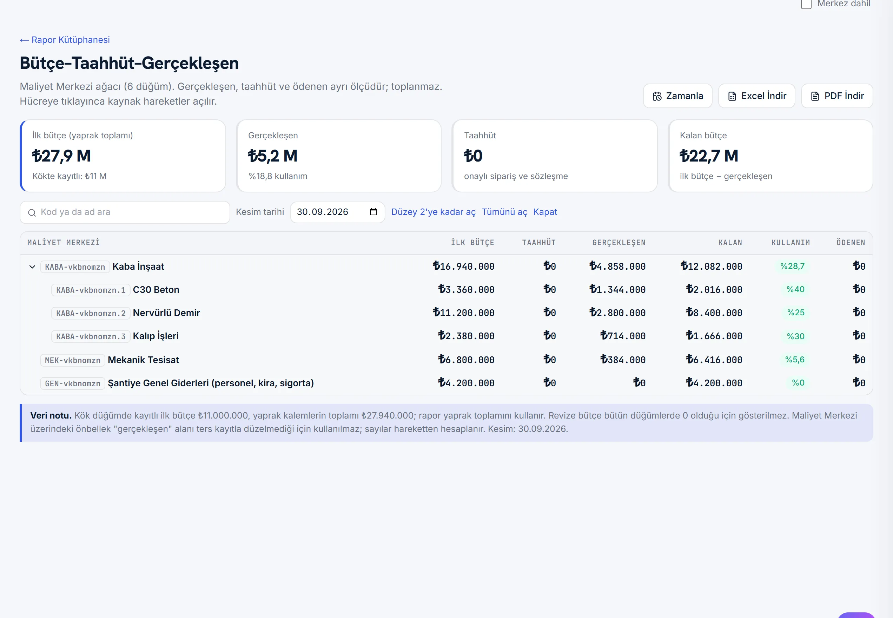Select the İlk bütçe summary card
Image resolution: width=893 pixels, height=618 pixels.
tap(123, 156)
